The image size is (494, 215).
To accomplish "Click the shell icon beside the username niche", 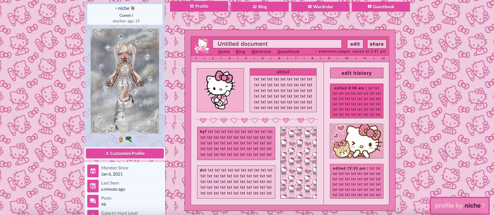I will tap(133, 8).
